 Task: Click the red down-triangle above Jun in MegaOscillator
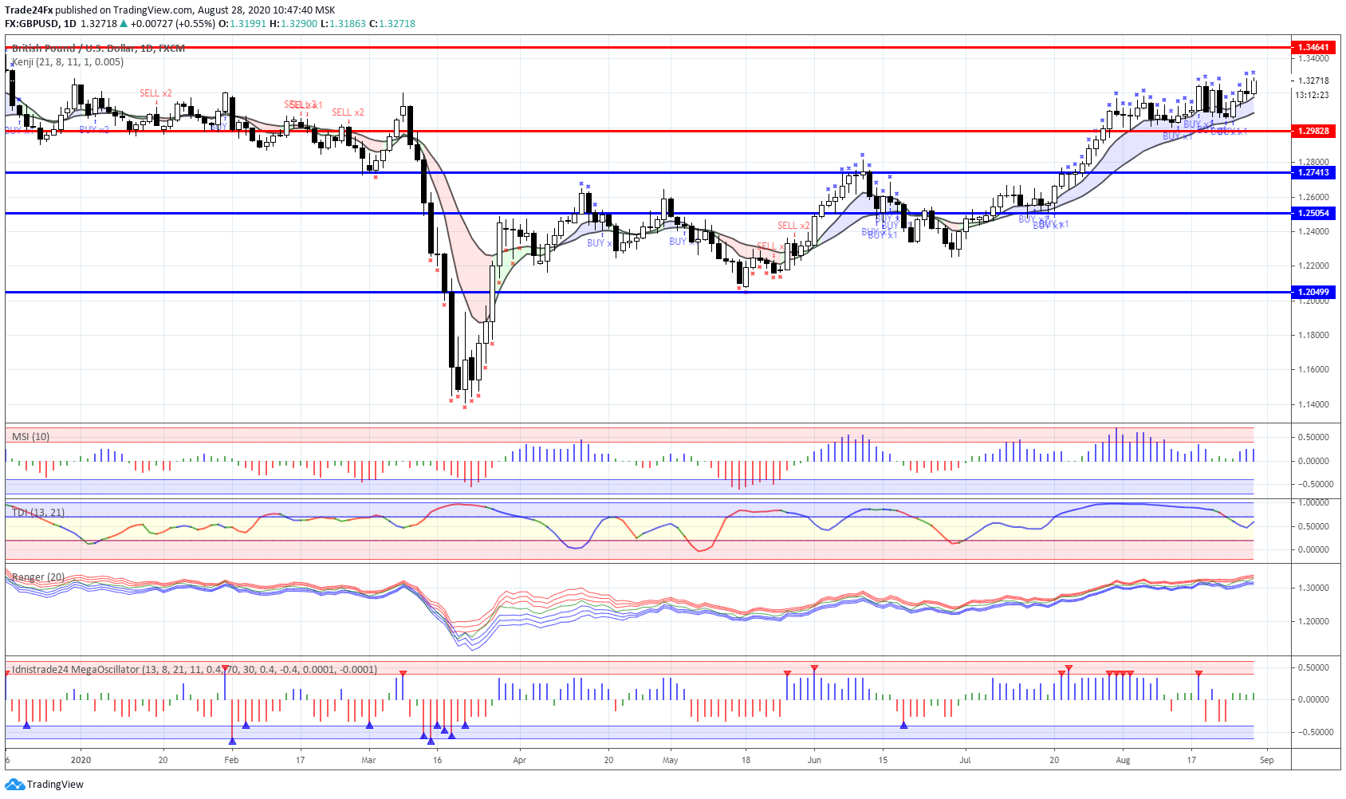point(814,668)
